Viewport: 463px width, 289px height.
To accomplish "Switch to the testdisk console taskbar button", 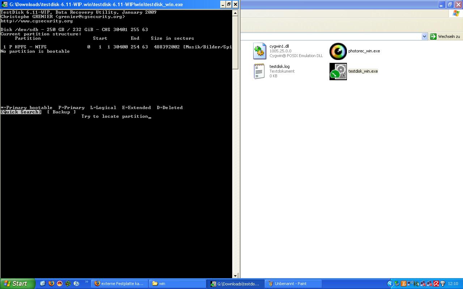I will coord(235,284).
